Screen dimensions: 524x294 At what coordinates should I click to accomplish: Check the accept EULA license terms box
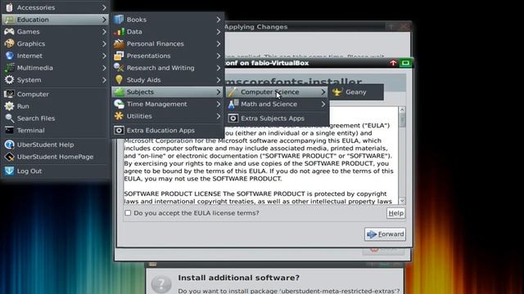(128, 212)
